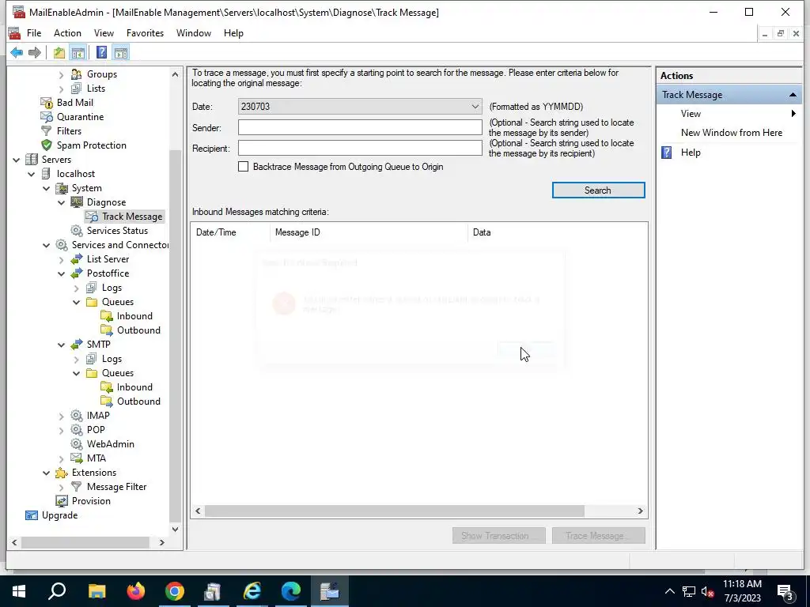This screenshot has height=607, width=810.
Task: Select the SMTP tree item
Action: (x=98, y=345)
